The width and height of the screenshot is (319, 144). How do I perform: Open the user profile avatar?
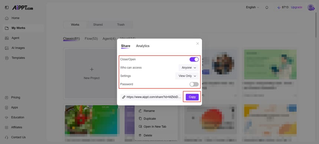[311, 7]
